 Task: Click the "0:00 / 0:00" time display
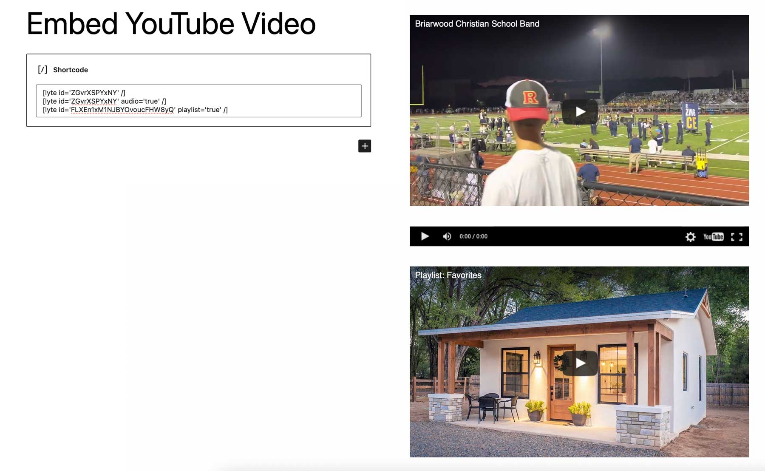click(x=473, y=236)
